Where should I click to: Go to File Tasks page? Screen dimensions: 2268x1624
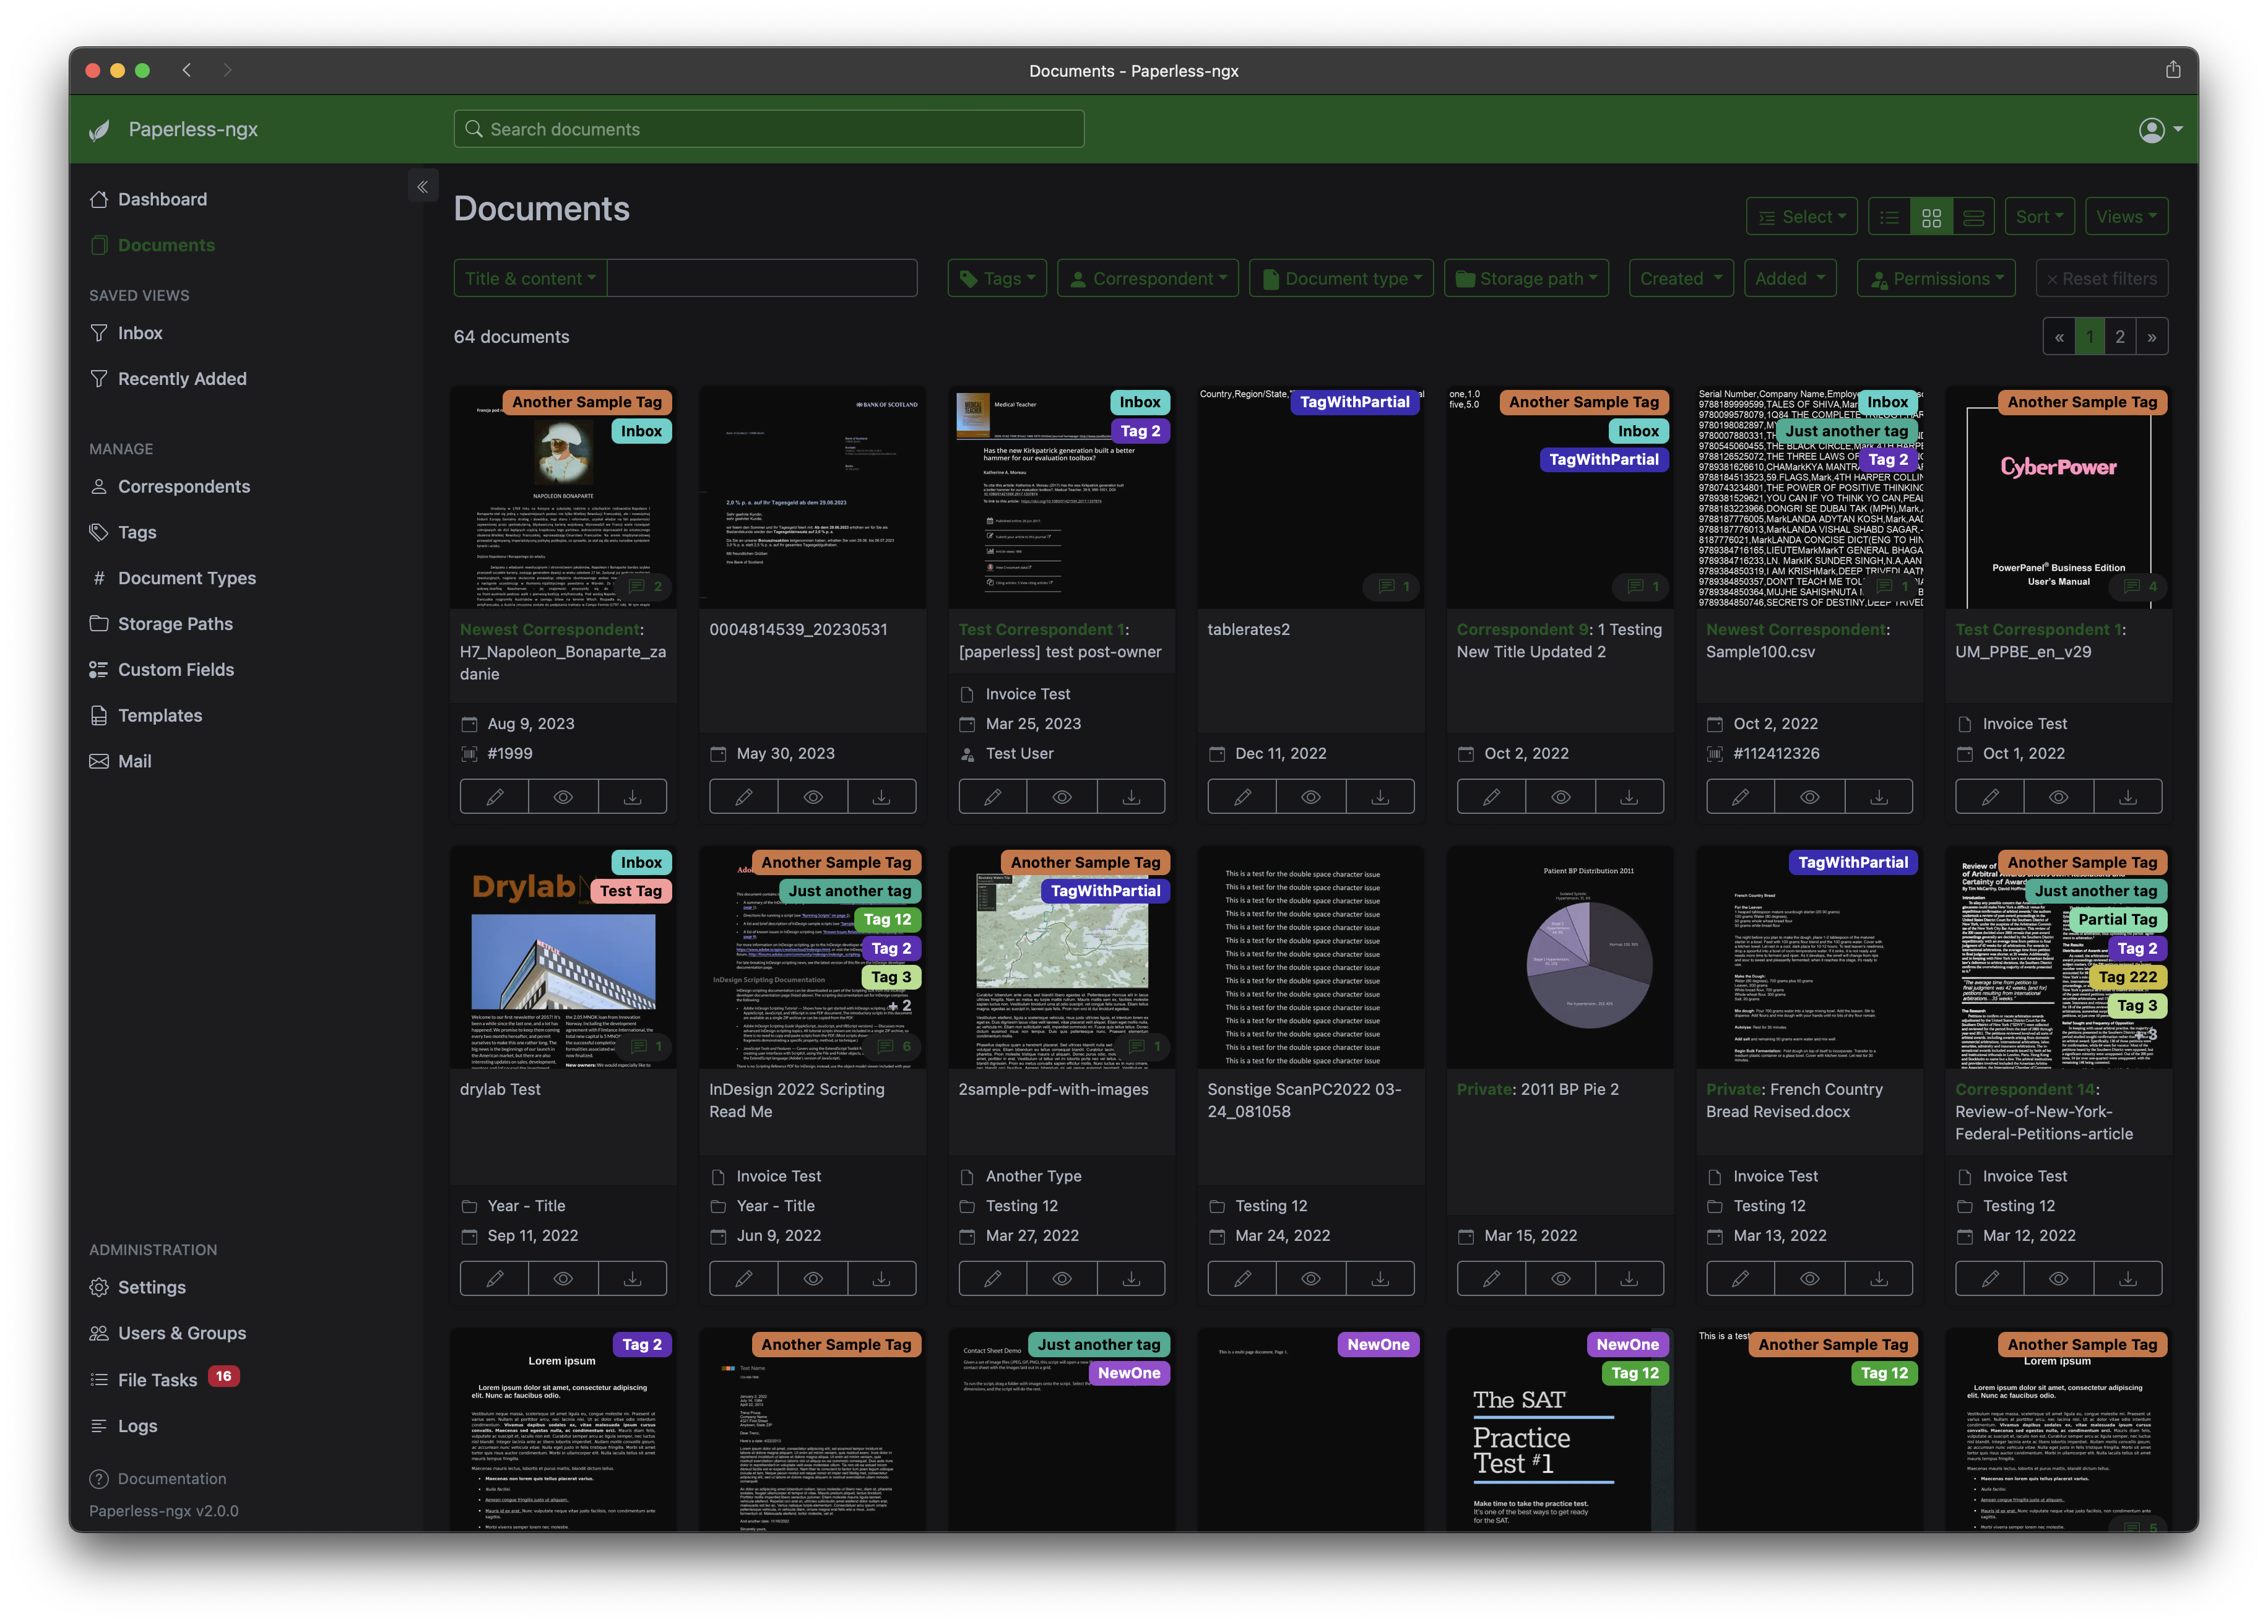pos(158,1380)
